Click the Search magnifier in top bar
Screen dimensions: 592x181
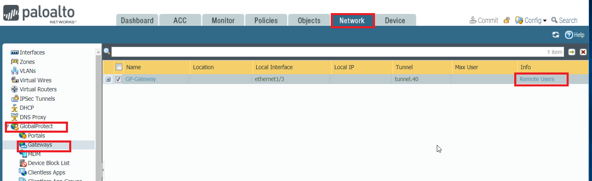pyautogui.click(x=554, y=20)
